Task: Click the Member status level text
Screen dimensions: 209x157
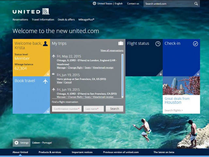Action: pyautogui.click(x=22, y=58)
